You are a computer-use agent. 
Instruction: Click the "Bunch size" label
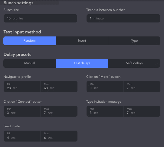(11, 10)
